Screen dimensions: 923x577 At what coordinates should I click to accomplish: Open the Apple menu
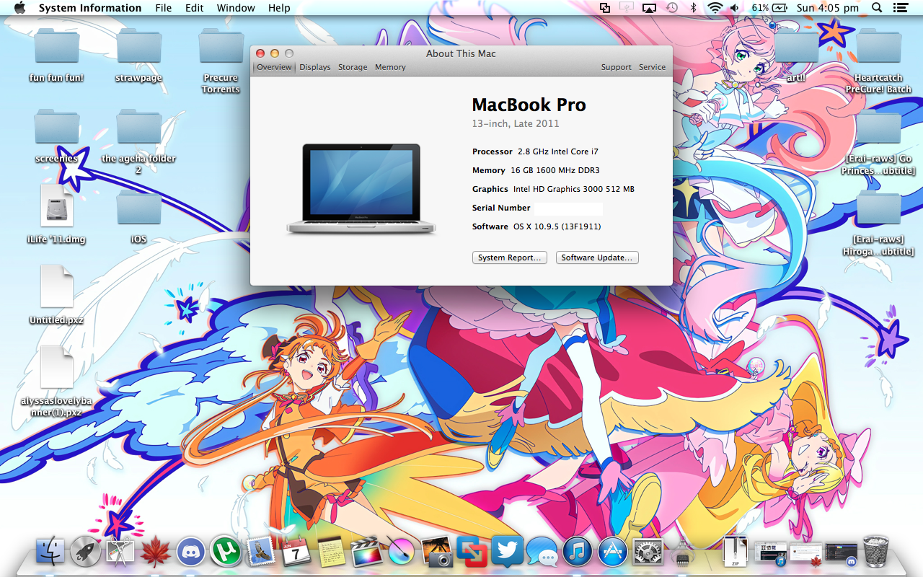coord(19,8)
